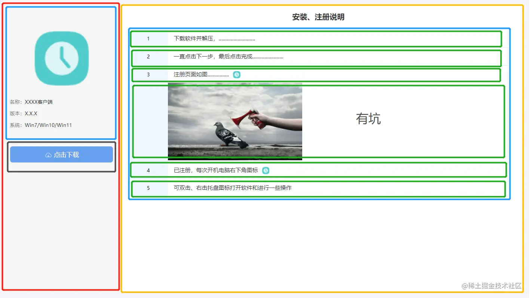Click the 有坑 warning text
The height and width of the screenshot is (298, 530).
click(x=368, y=119)
